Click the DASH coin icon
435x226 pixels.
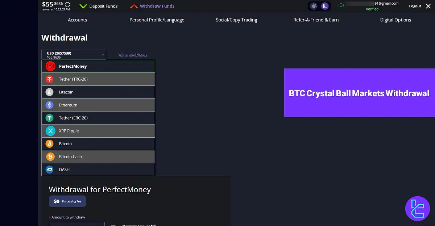(50, 169)
